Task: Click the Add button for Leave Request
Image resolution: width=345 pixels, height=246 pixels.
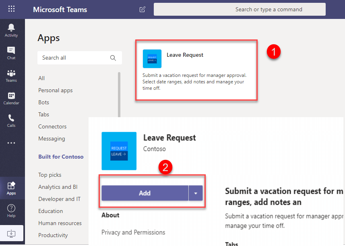Action: point(145,193)
